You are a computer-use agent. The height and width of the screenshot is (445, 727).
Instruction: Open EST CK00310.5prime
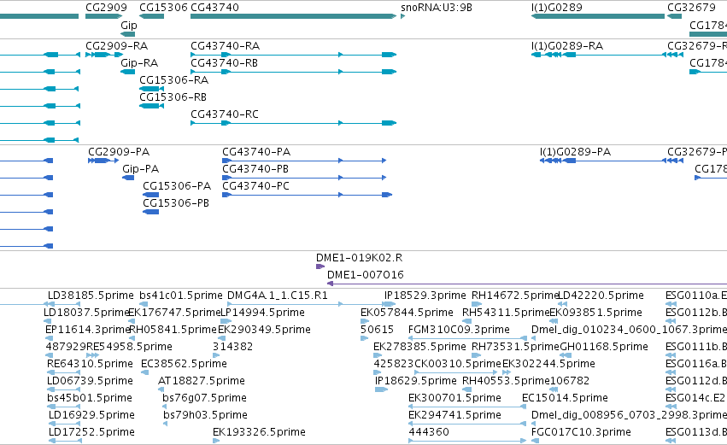(458, 365)
